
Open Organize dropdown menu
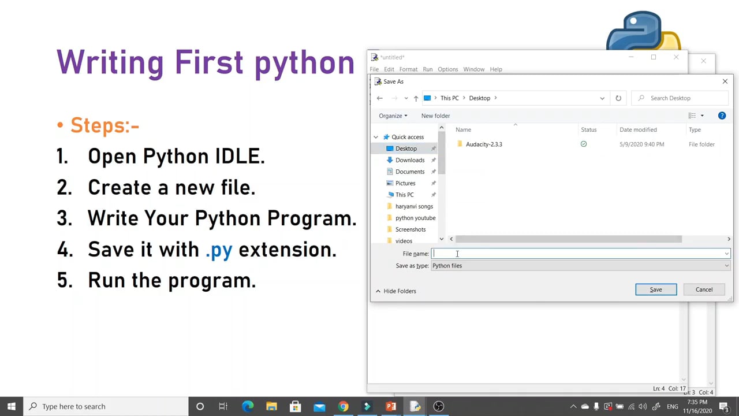(393, 116)
